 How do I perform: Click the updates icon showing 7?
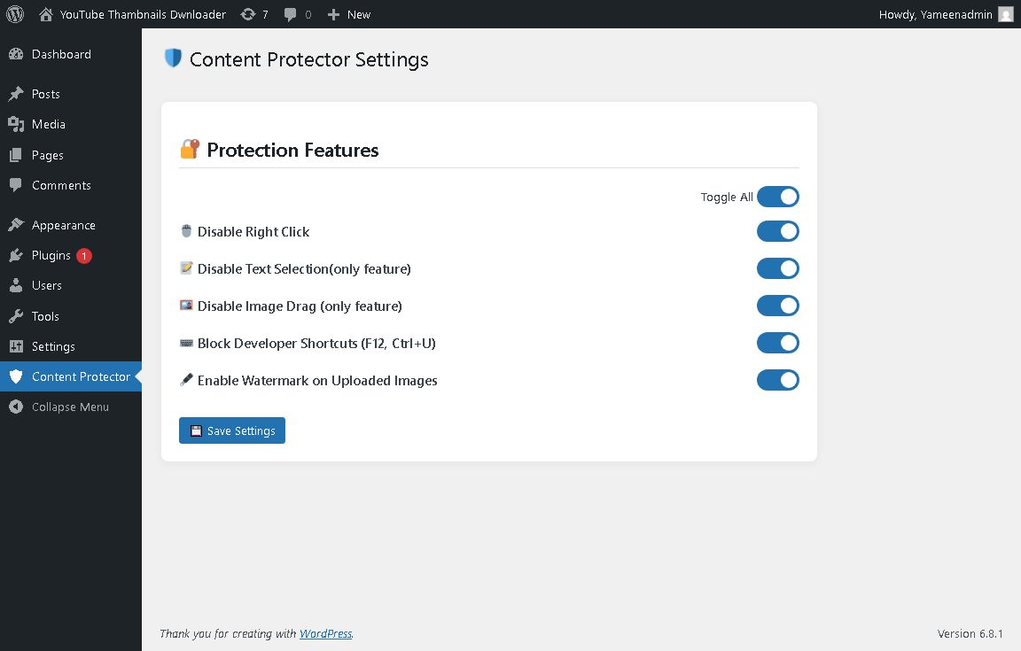click(x=248, y=14)
